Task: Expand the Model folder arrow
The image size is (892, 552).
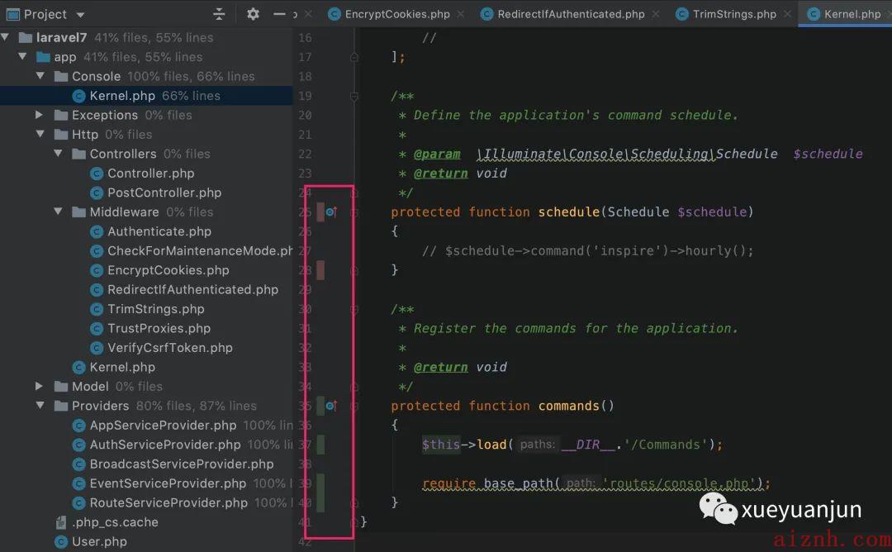Action: pos(40,387)
